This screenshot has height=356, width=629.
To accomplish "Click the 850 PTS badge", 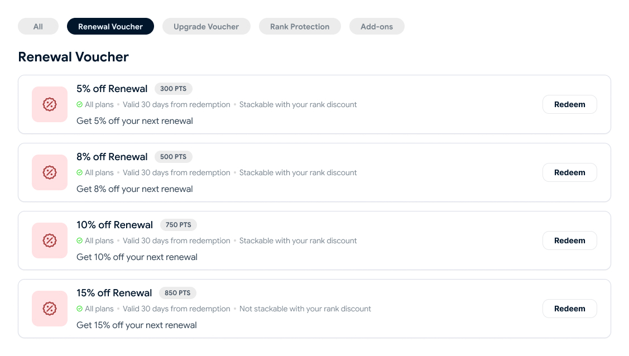I will (177, 293).
